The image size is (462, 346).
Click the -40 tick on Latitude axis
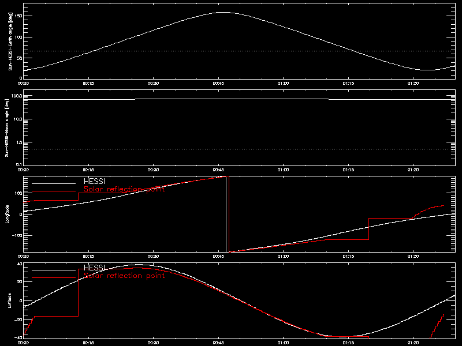click(x=18, y=337)
